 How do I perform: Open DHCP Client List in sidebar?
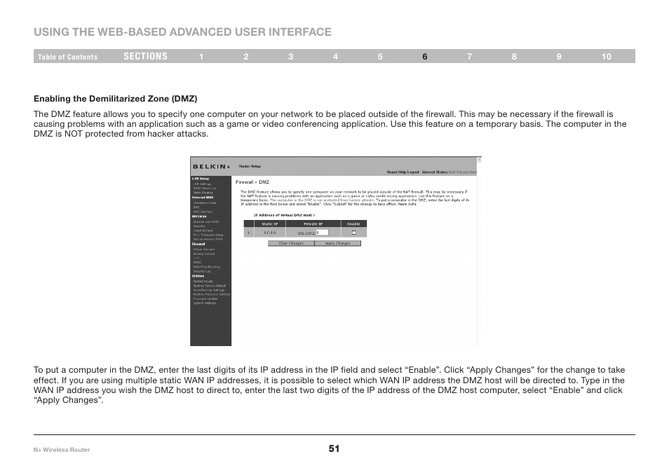click(204, 188)
